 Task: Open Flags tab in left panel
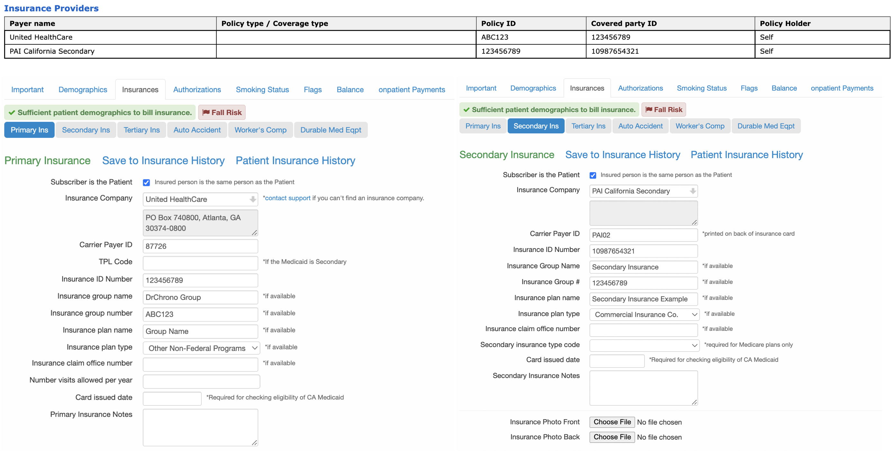313,90
